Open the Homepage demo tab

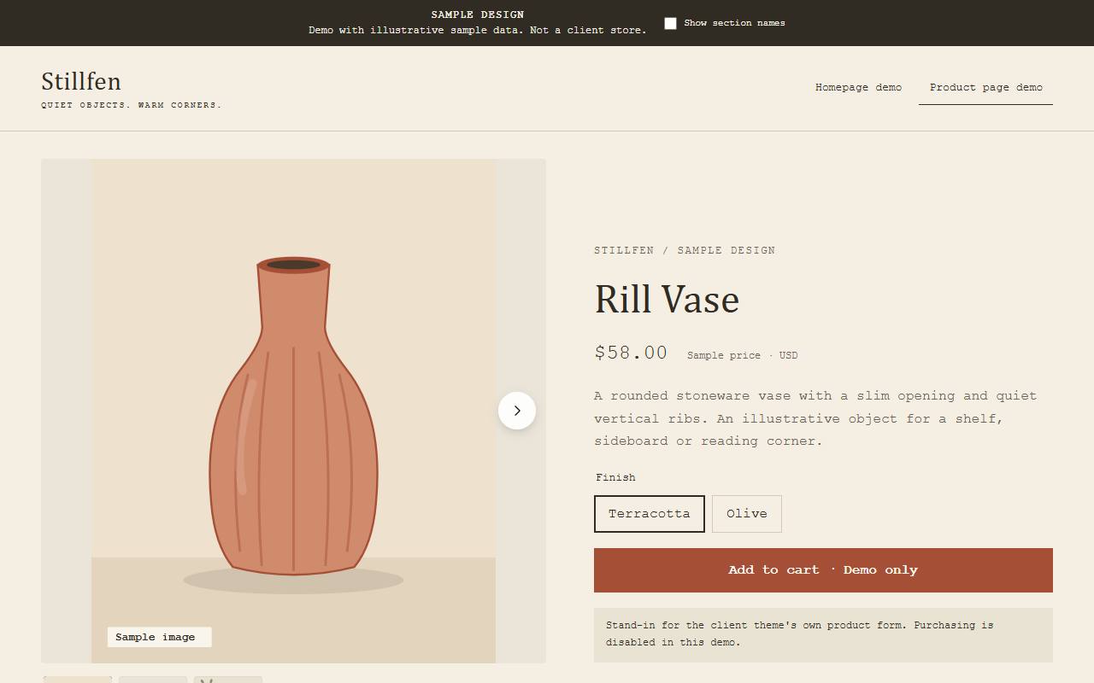858,87
